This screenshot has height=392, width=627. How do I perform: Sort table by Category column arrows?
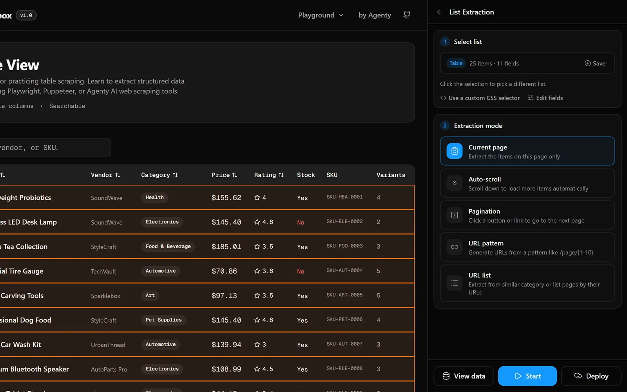(175, 175)
